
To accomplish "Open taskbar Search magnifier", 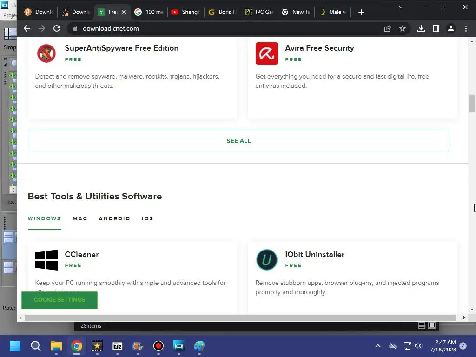I will (x=35, y=346).
